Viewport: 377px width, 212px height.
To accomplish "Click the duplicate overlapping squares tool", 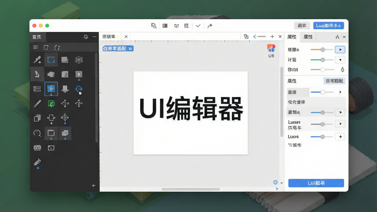I will [37, 118].
